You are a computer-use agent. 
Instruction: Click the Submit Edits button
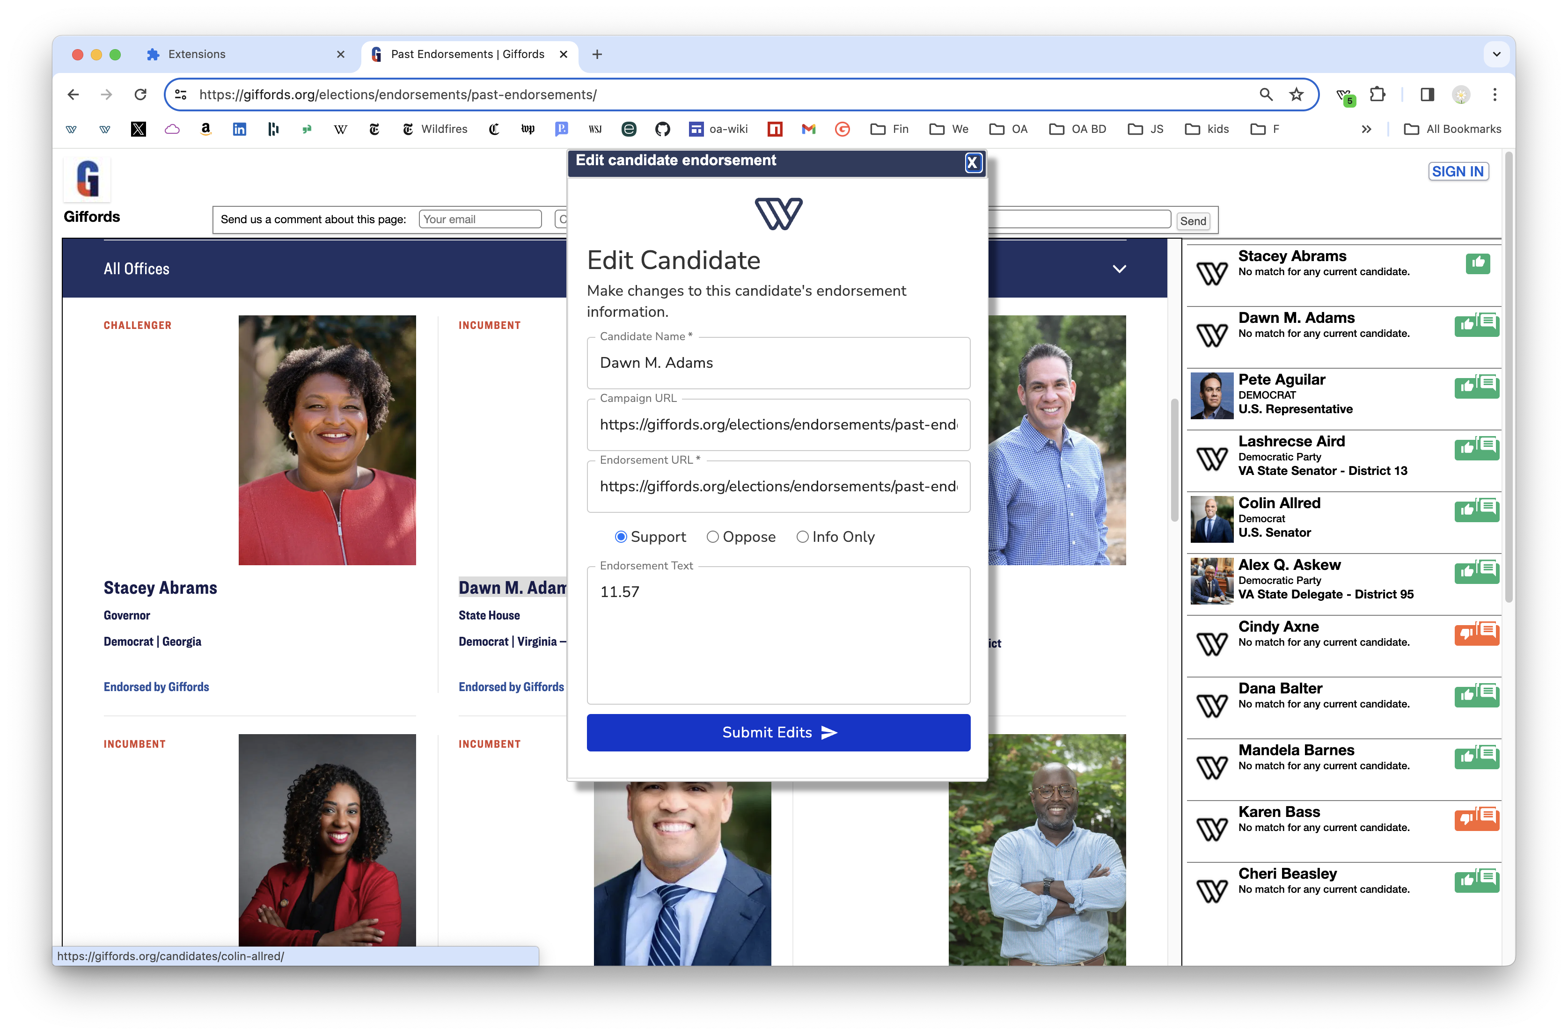click(x=778, y=732)
